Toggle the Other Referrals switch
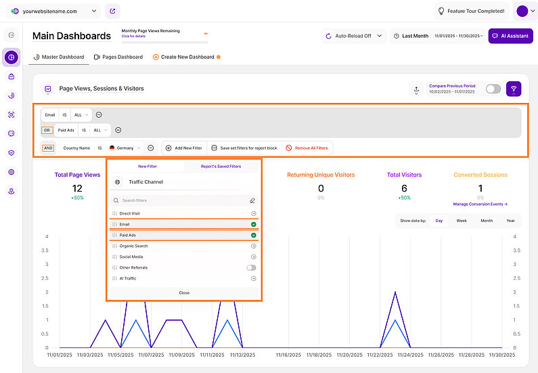 pyautogui.click(x=252, y=267)
